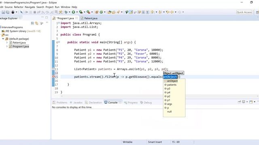Click the Forward navigation arrow
This screenshot has height=145, width=259.
(x=179, y=12)
